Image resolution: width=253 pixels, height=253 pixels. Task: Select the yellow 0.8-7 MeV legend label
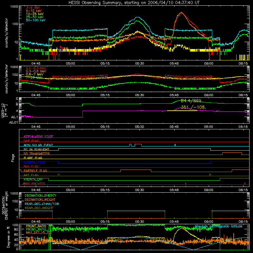(34, 74)
